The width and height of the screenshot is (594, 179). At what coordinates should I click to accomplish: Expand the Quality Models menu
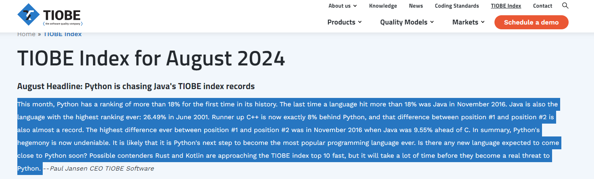[x=407, y=22]
